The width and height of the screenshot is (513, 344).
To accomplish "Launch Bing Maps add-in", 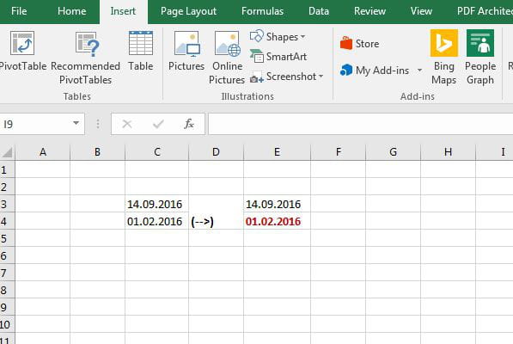I will coord(443,58).
